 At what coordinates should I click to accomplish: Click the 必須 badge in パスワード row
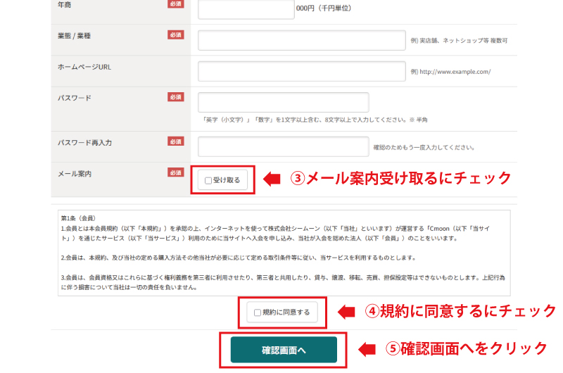(175, 97)
